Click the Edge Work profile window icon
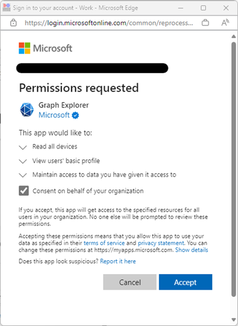 [7, 8]
